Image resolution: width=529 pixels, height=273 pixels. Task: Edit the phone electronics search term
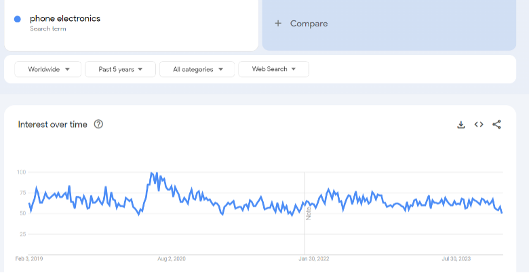pyautogui.click(x=65, y=18)
